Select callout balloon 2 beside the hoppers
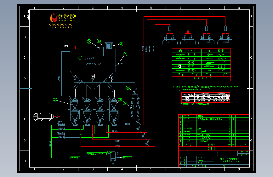273x177 pixels. pos(55,100)
